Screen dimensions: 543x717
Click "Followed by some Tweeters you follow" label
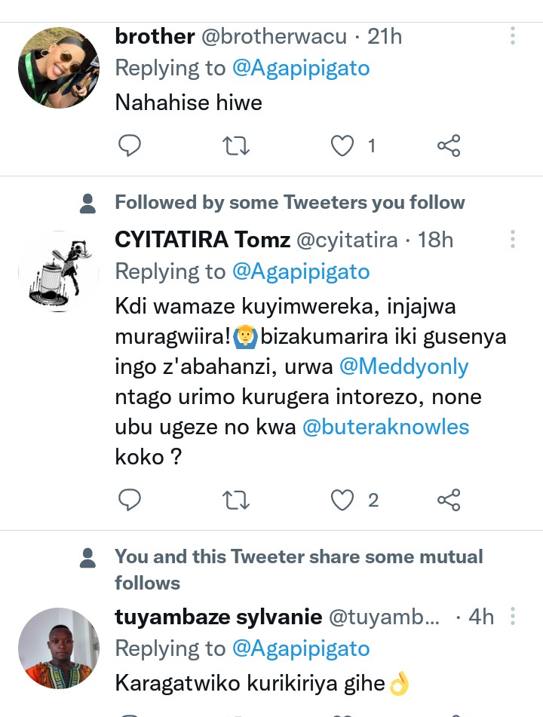coord(290,202)
